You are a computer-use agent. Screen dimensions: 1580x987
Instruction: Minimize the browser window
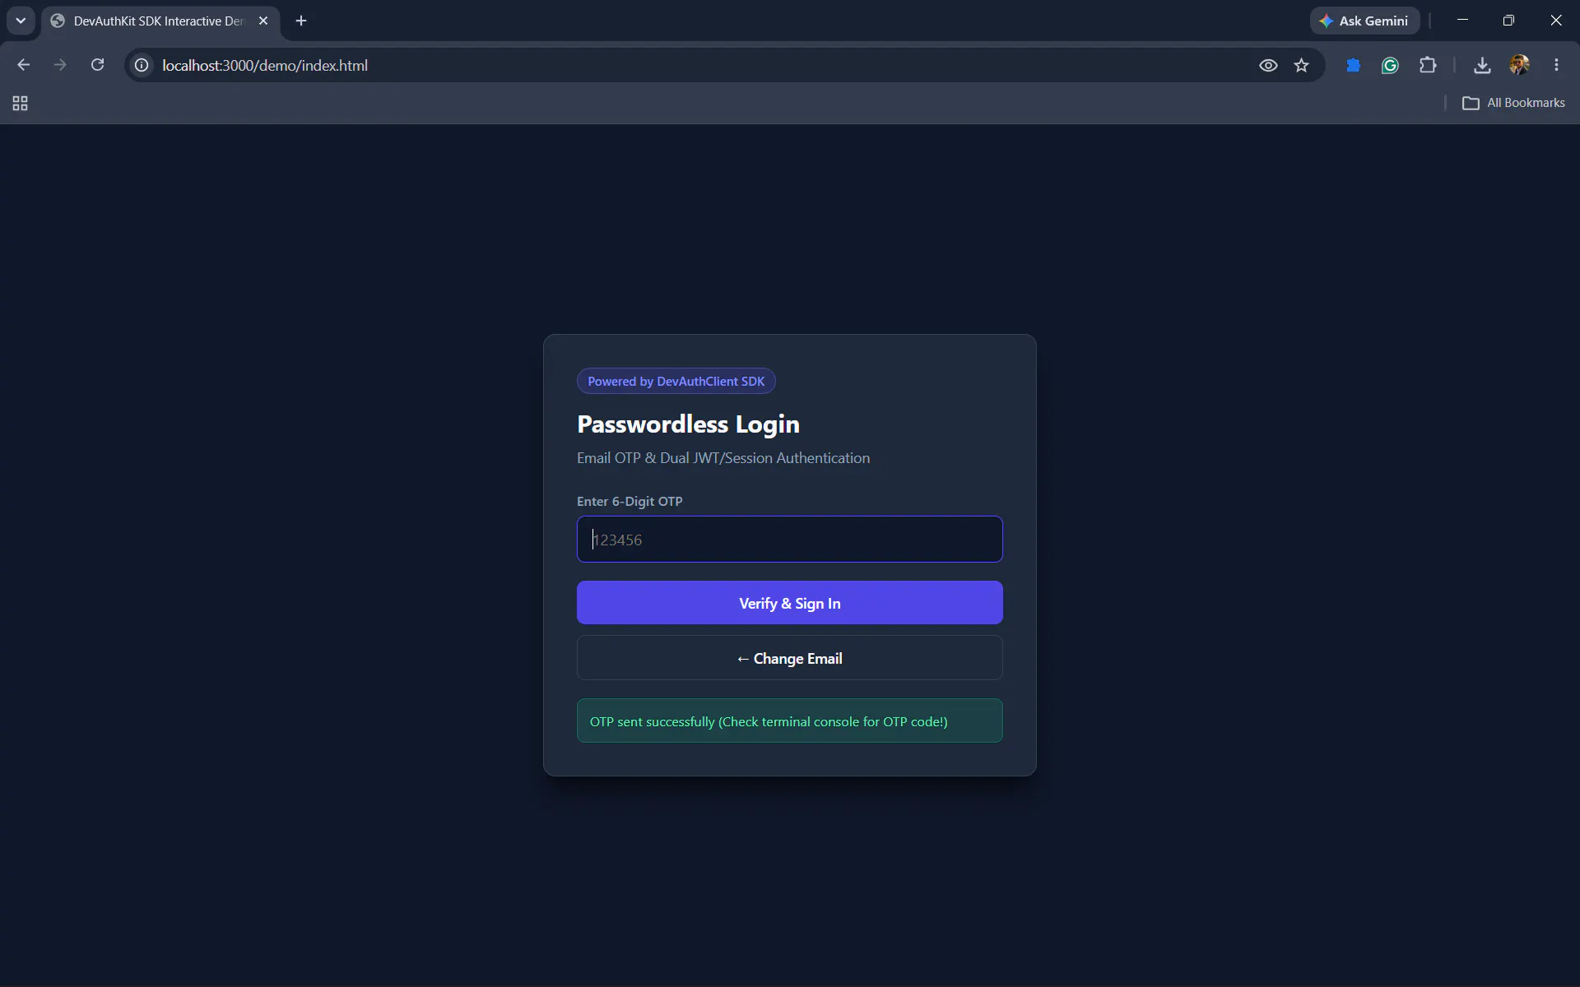point(1462,20)
